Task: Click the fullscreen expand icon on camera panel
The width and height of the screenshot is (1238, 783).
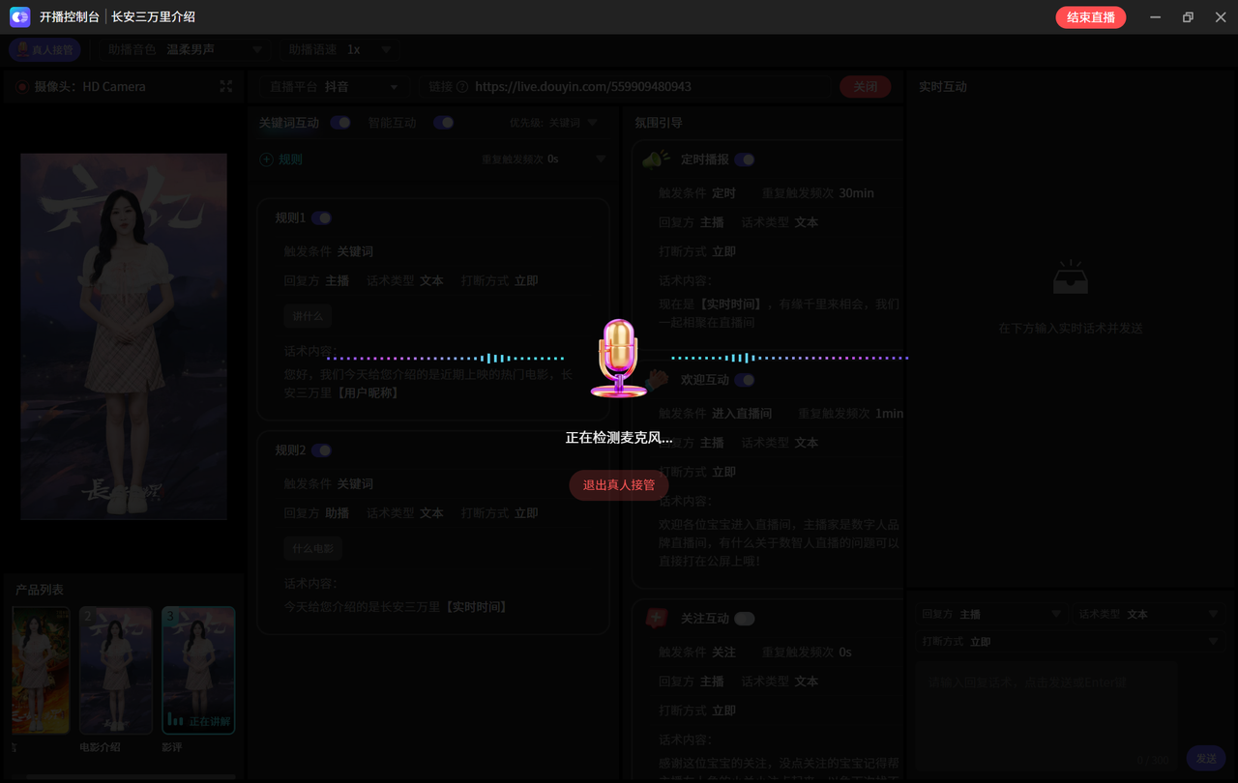Action: tap(226, 86)
